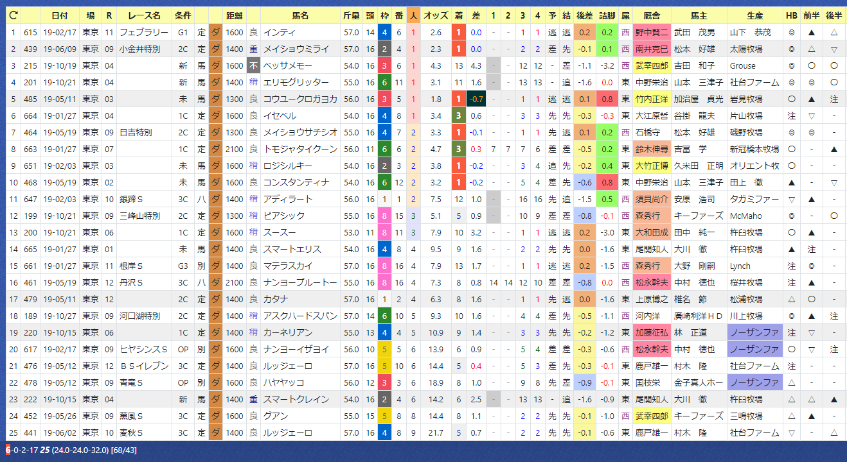The width and height of the screenshot is (847, 462).
Task: Sort by オッズ column header
Action: [435, 15]
